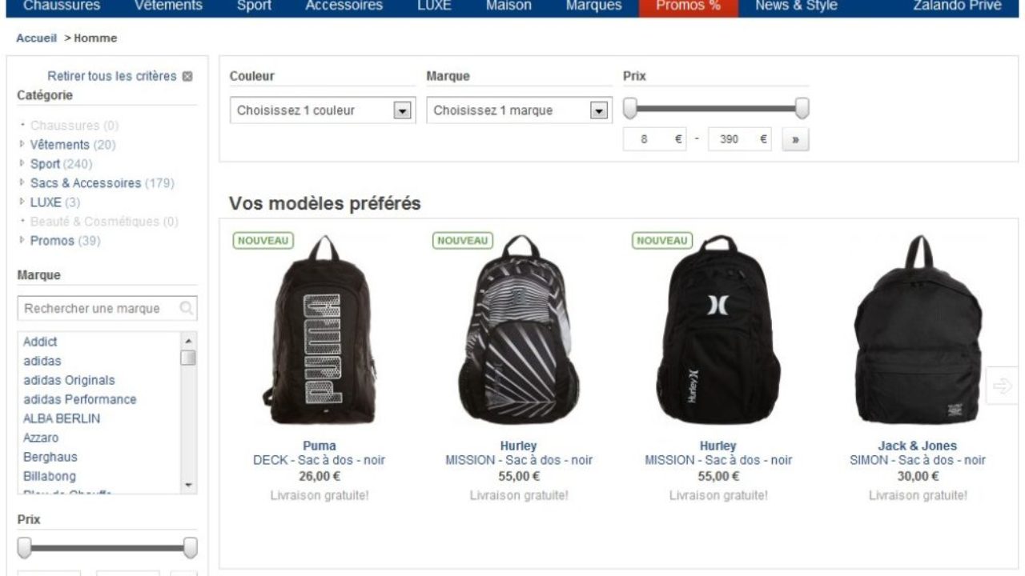Select adidas Originals in the brand list
Screen dimensions: 1025x576
(69, 380)
